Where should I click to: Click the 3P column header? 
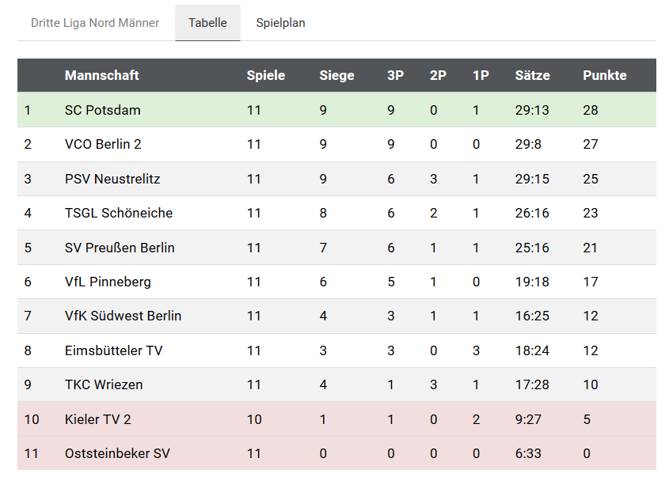point(393,75)
